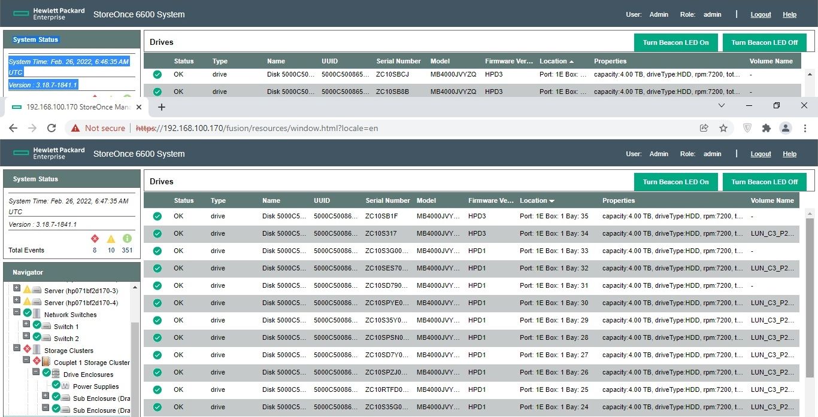Screen dimensions: 818x417
Task: Click the Not secure warning icon in address bar
Action: pos(75,128)
